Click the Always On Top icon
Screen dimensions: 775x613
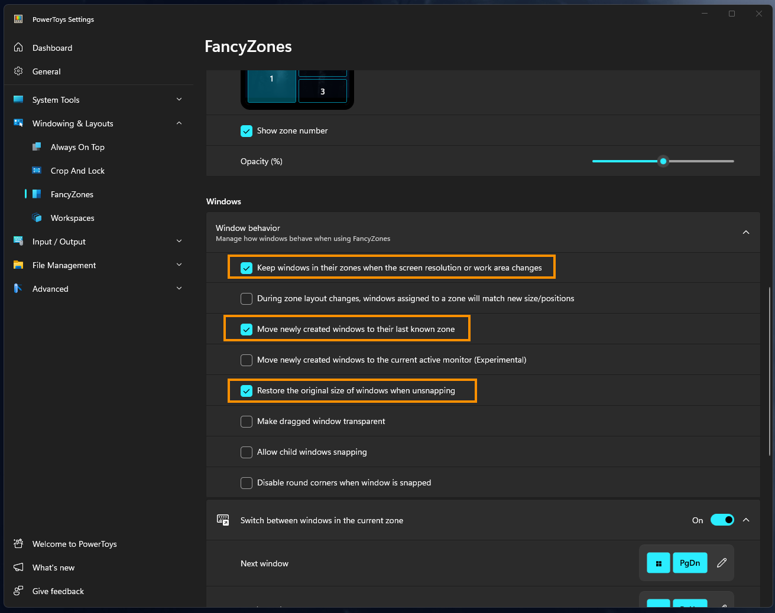(x=37, y=147)
